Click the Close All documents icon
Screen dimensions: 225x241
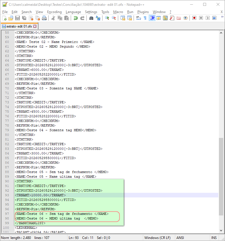38,18
